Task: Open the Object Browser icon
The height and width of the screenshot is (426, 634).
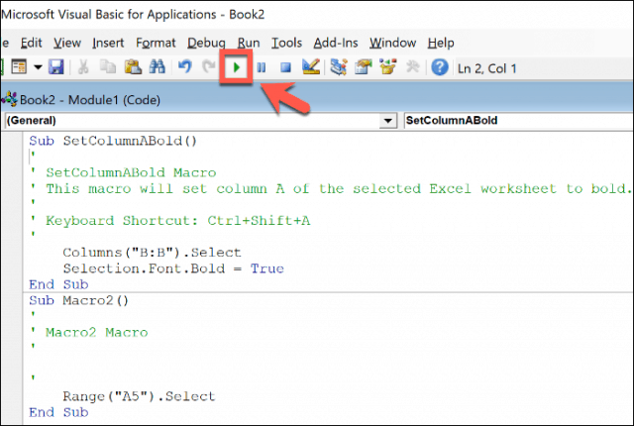Action: (x=387, y=67)
